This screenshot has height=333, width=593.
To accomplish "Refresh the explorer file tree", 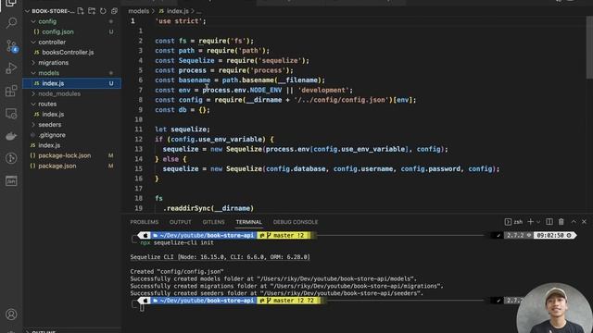I will (x=103, y=11).
